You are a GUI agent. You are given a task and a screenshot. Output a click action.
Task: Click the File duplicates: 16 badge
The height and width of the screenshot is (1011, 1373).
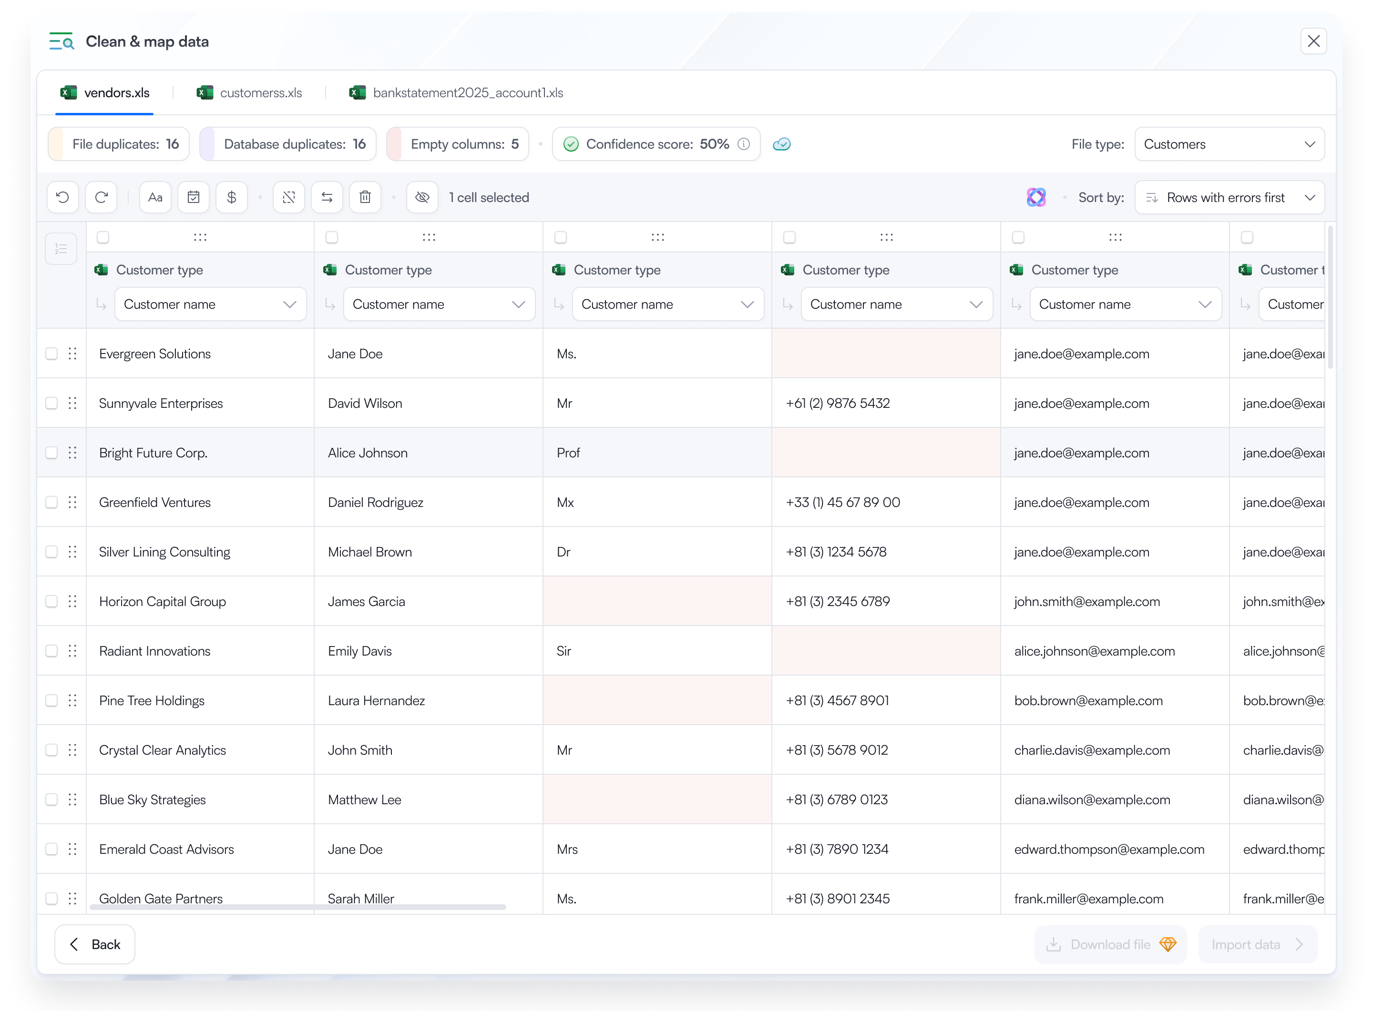(119, 144)
